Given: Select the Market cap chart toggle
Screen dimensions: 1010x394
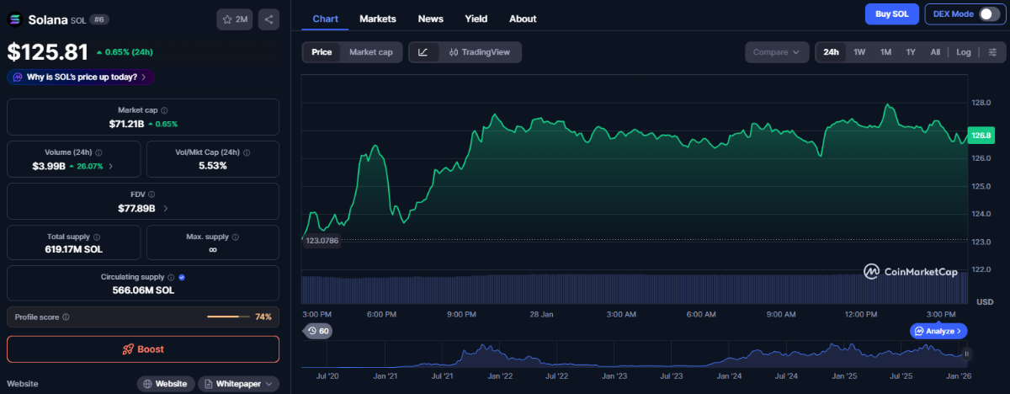Looking at the screenshot, I should coord(370,52).
